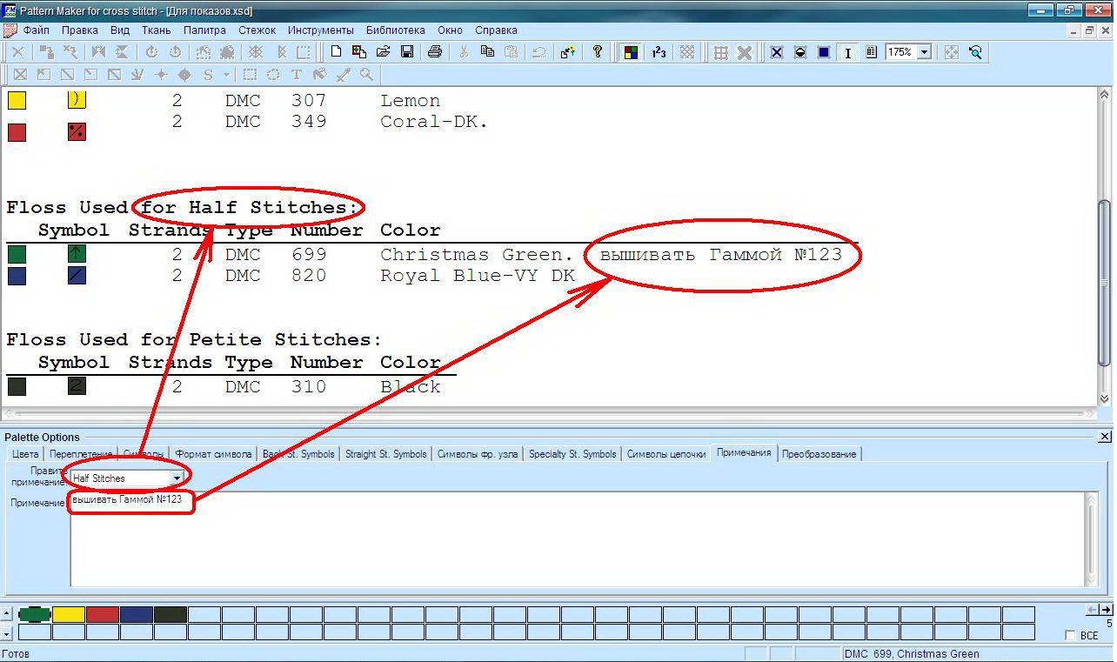The width and height of the screenshot is (1117, 662).
Task: Click the Print icon in the toolbar
Action: point(435,52)
